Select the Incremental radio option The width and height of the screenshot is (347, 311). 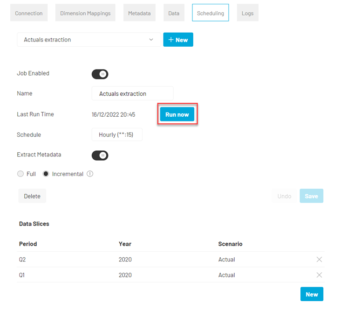tap(46, 174)
